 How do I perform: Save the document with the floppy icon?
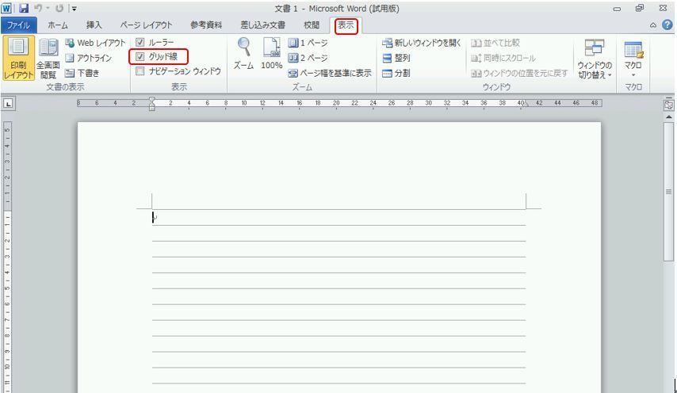[x=23, y=8]
